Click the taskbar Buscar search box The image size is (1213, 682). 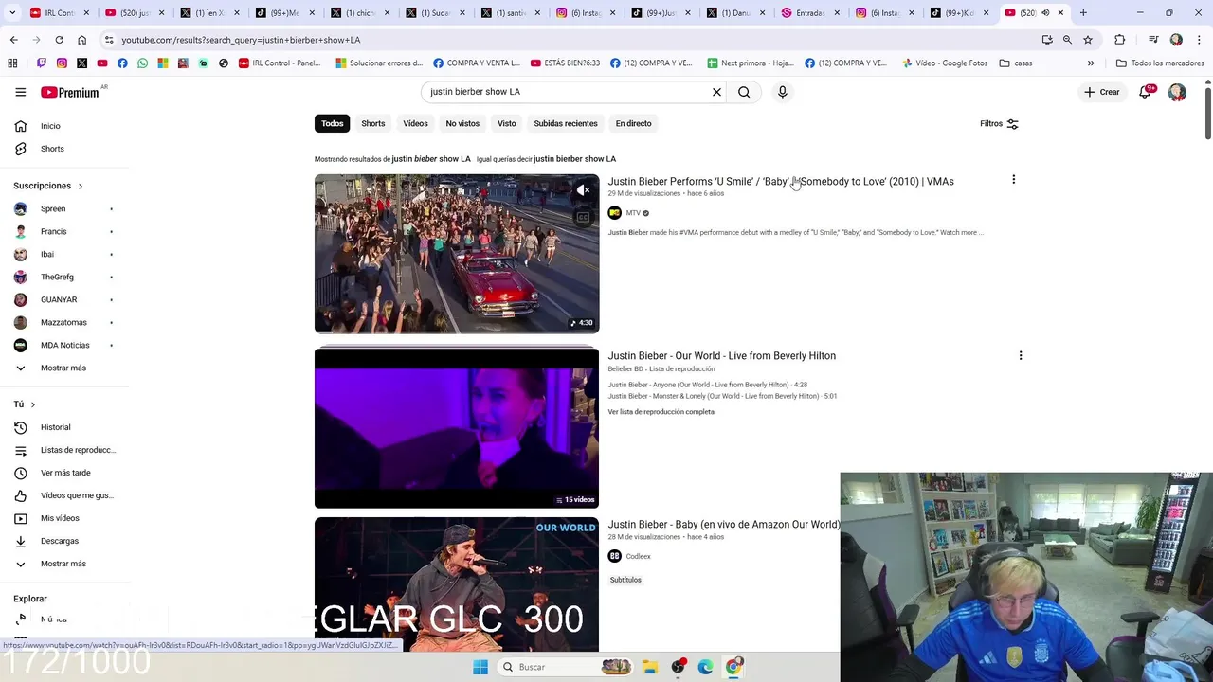point(565,667)
